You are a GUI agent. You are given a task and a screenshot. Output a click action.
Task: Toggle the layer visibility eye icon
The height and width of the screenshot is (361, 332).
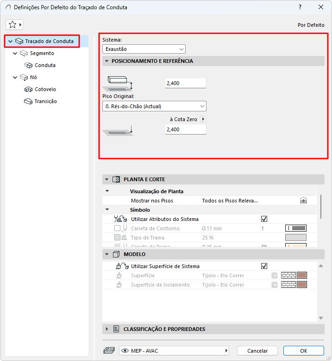tap(125, 351)
